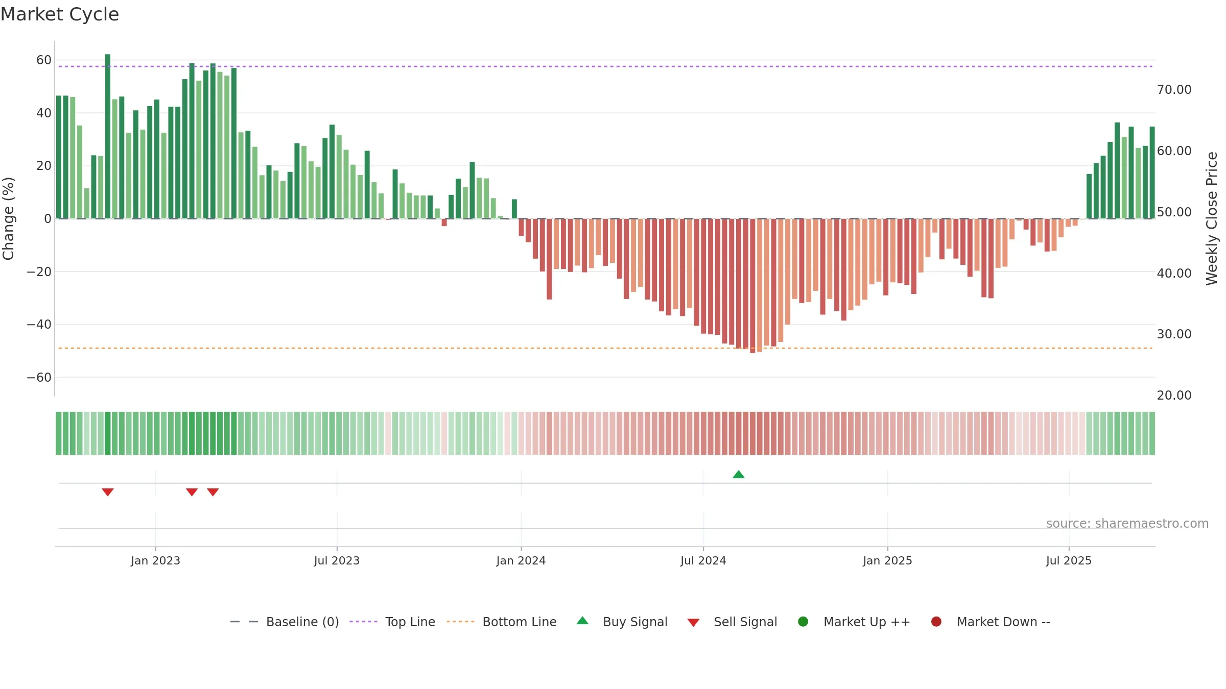Click the third red sell signal marker after Jan 2023
This screenshot has width=1226, height=689.
click(213, 492)
